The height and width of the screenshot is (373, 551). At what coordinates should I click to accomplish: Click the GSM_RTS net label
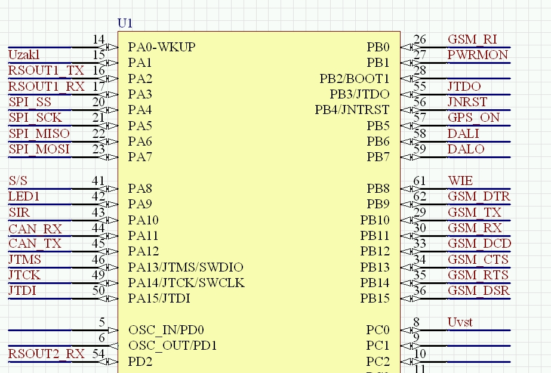pyautogui.click(x=478, y=275)
